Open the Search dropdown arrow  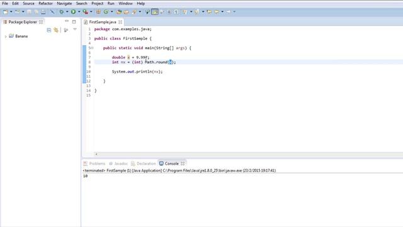(140, 12)
